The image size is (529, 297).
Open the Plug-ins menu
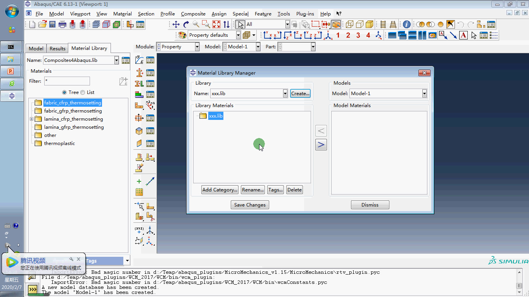click(305, 14)
